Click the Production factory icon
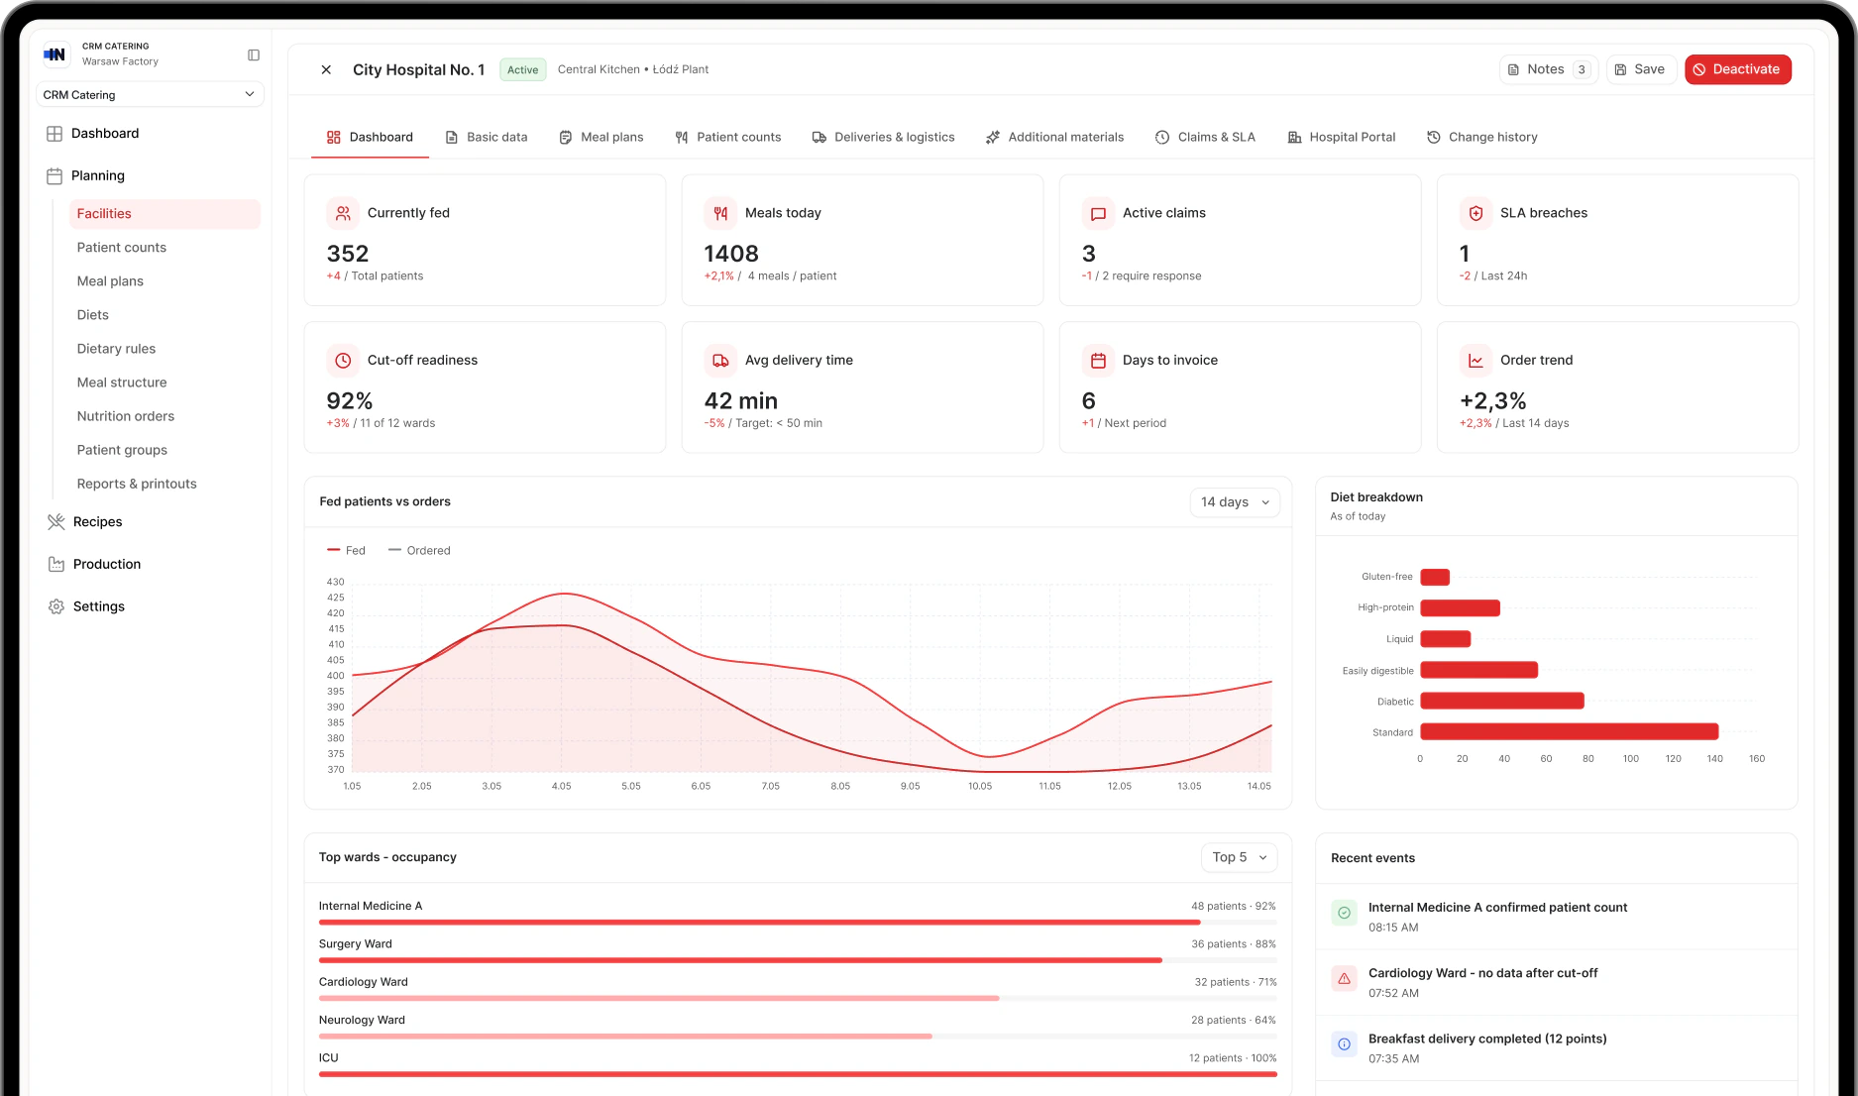This screenshot has width=1858, height=1096. 56,565
